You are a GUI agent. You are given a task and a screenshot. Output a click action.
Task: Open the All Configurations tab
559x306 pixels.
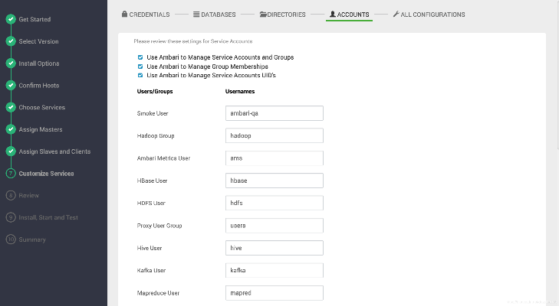(428, 15)
